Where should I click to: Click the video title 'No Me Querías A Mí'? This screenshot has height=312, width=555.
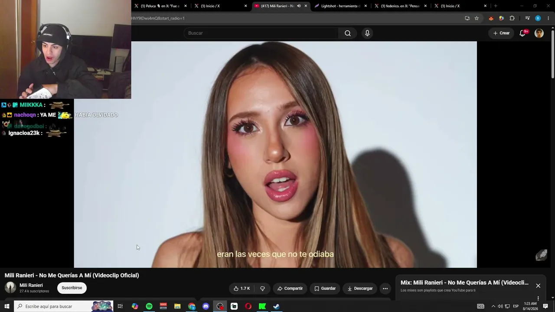point(72,275)
